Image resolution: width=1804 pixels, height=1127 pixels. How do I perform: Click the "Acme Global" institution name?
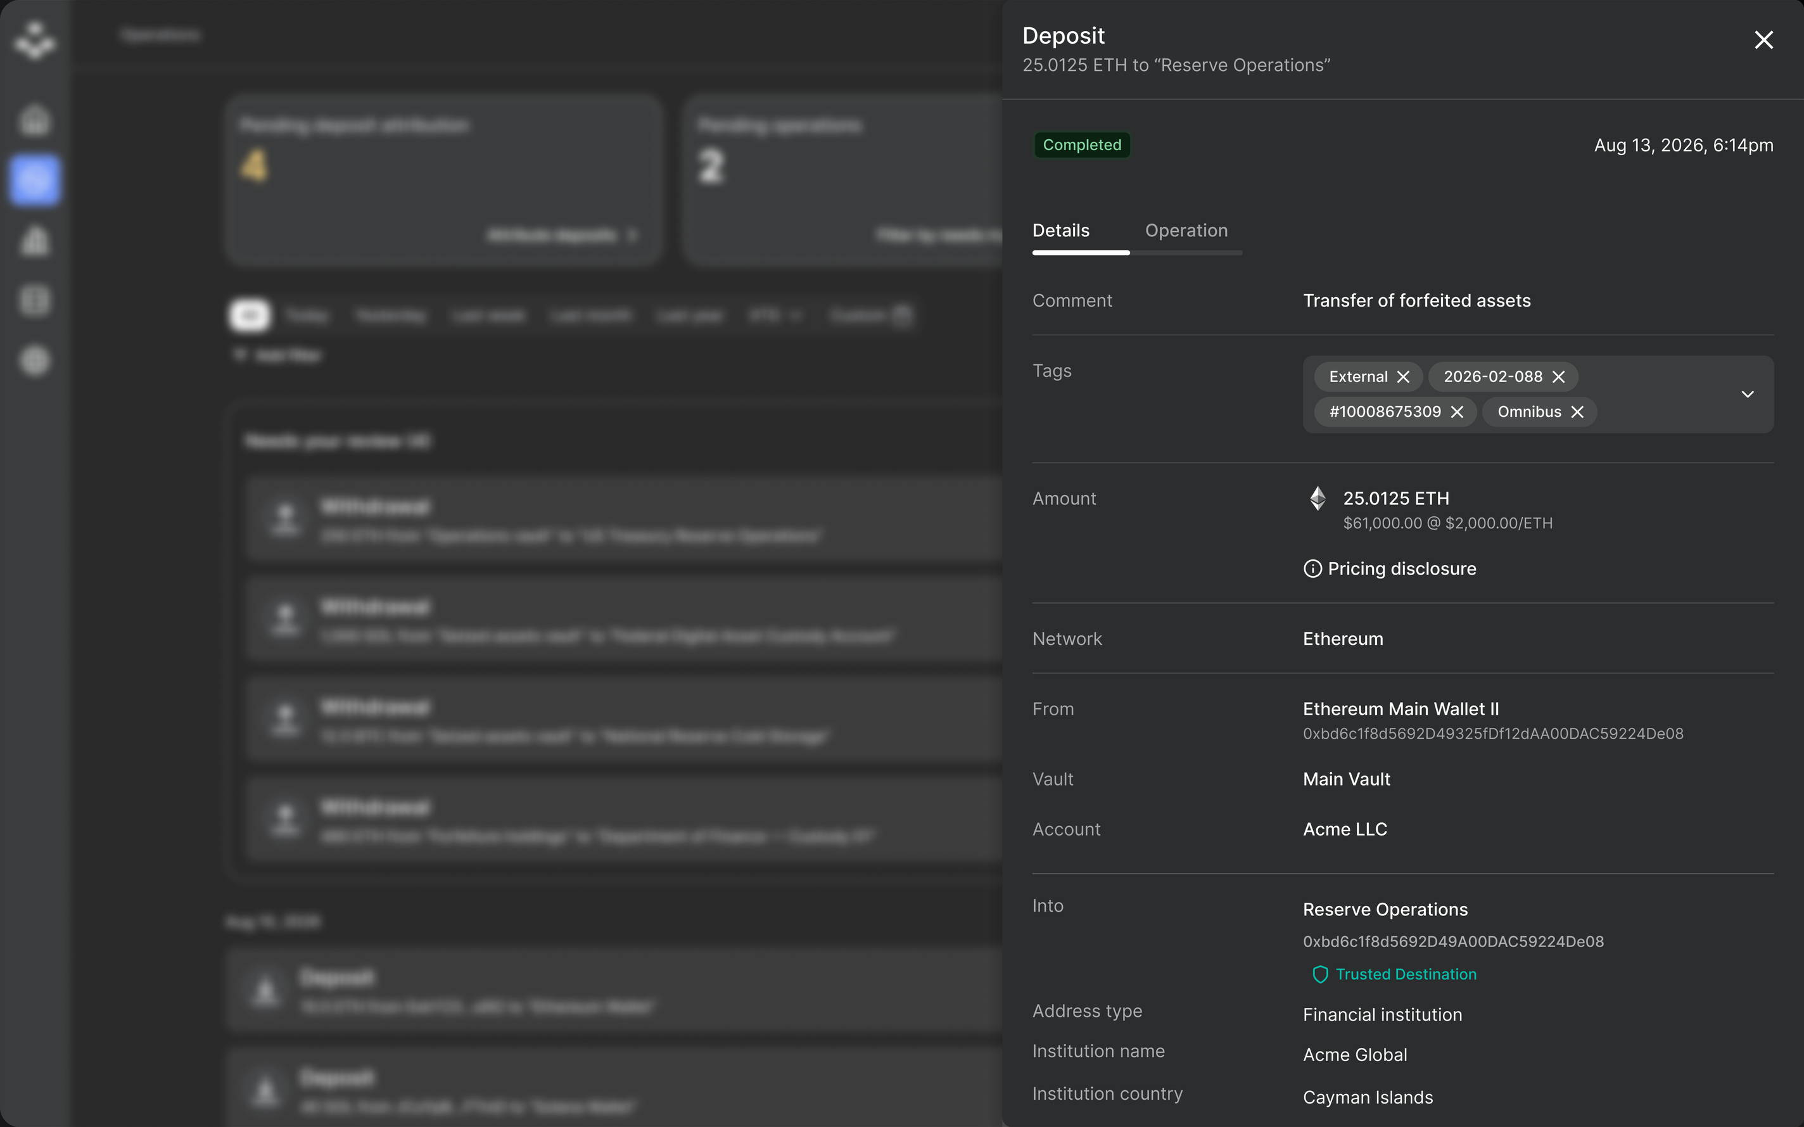pos(1355,1055)
